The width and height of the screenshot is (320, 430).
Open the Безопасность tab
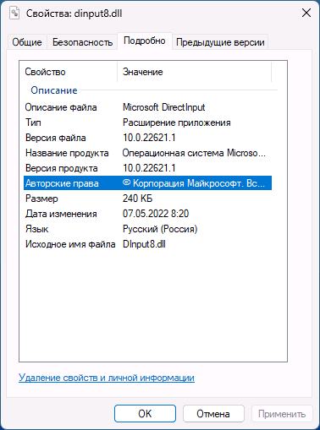pyautogui.click(x=82, y=42)
